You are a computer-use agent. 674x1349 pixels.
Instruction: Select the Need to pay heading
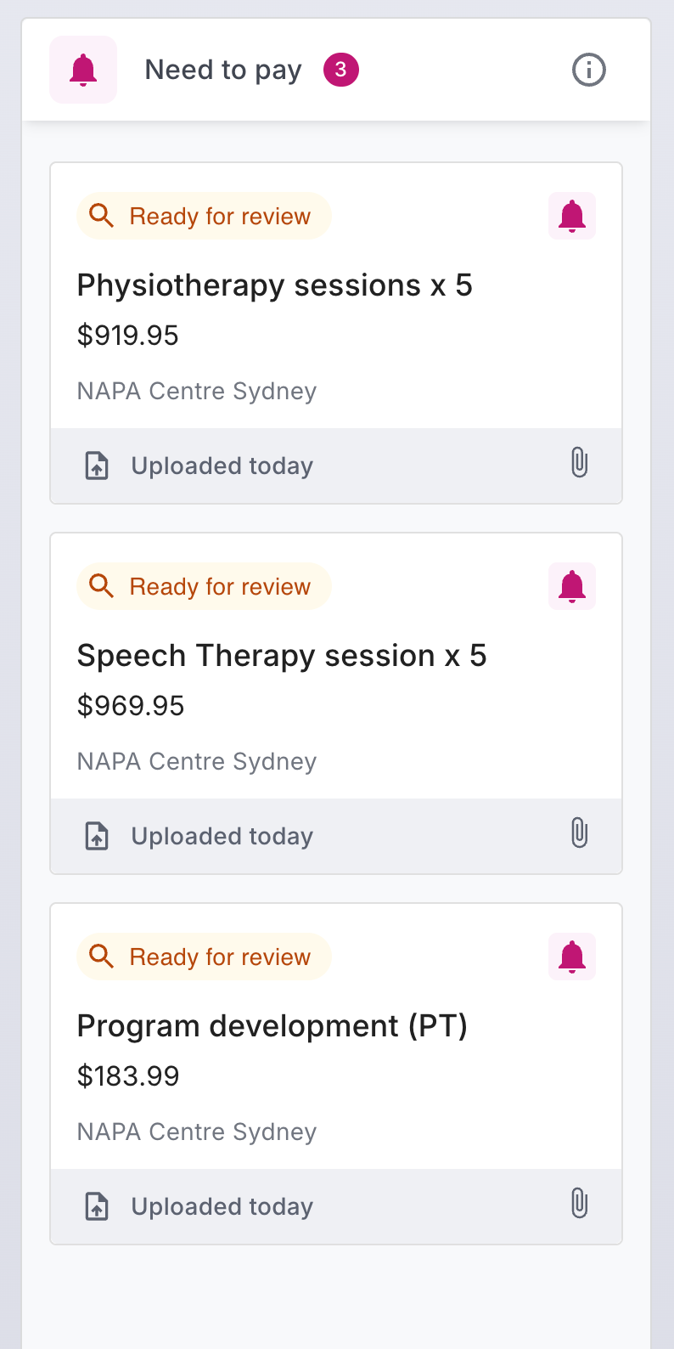pyautogui.click(x=223, y=70)
